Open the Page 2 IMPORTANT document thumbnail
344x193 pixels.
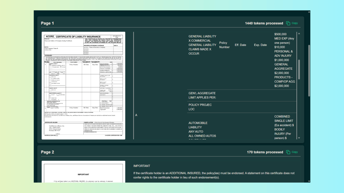(x=83, y=172)
